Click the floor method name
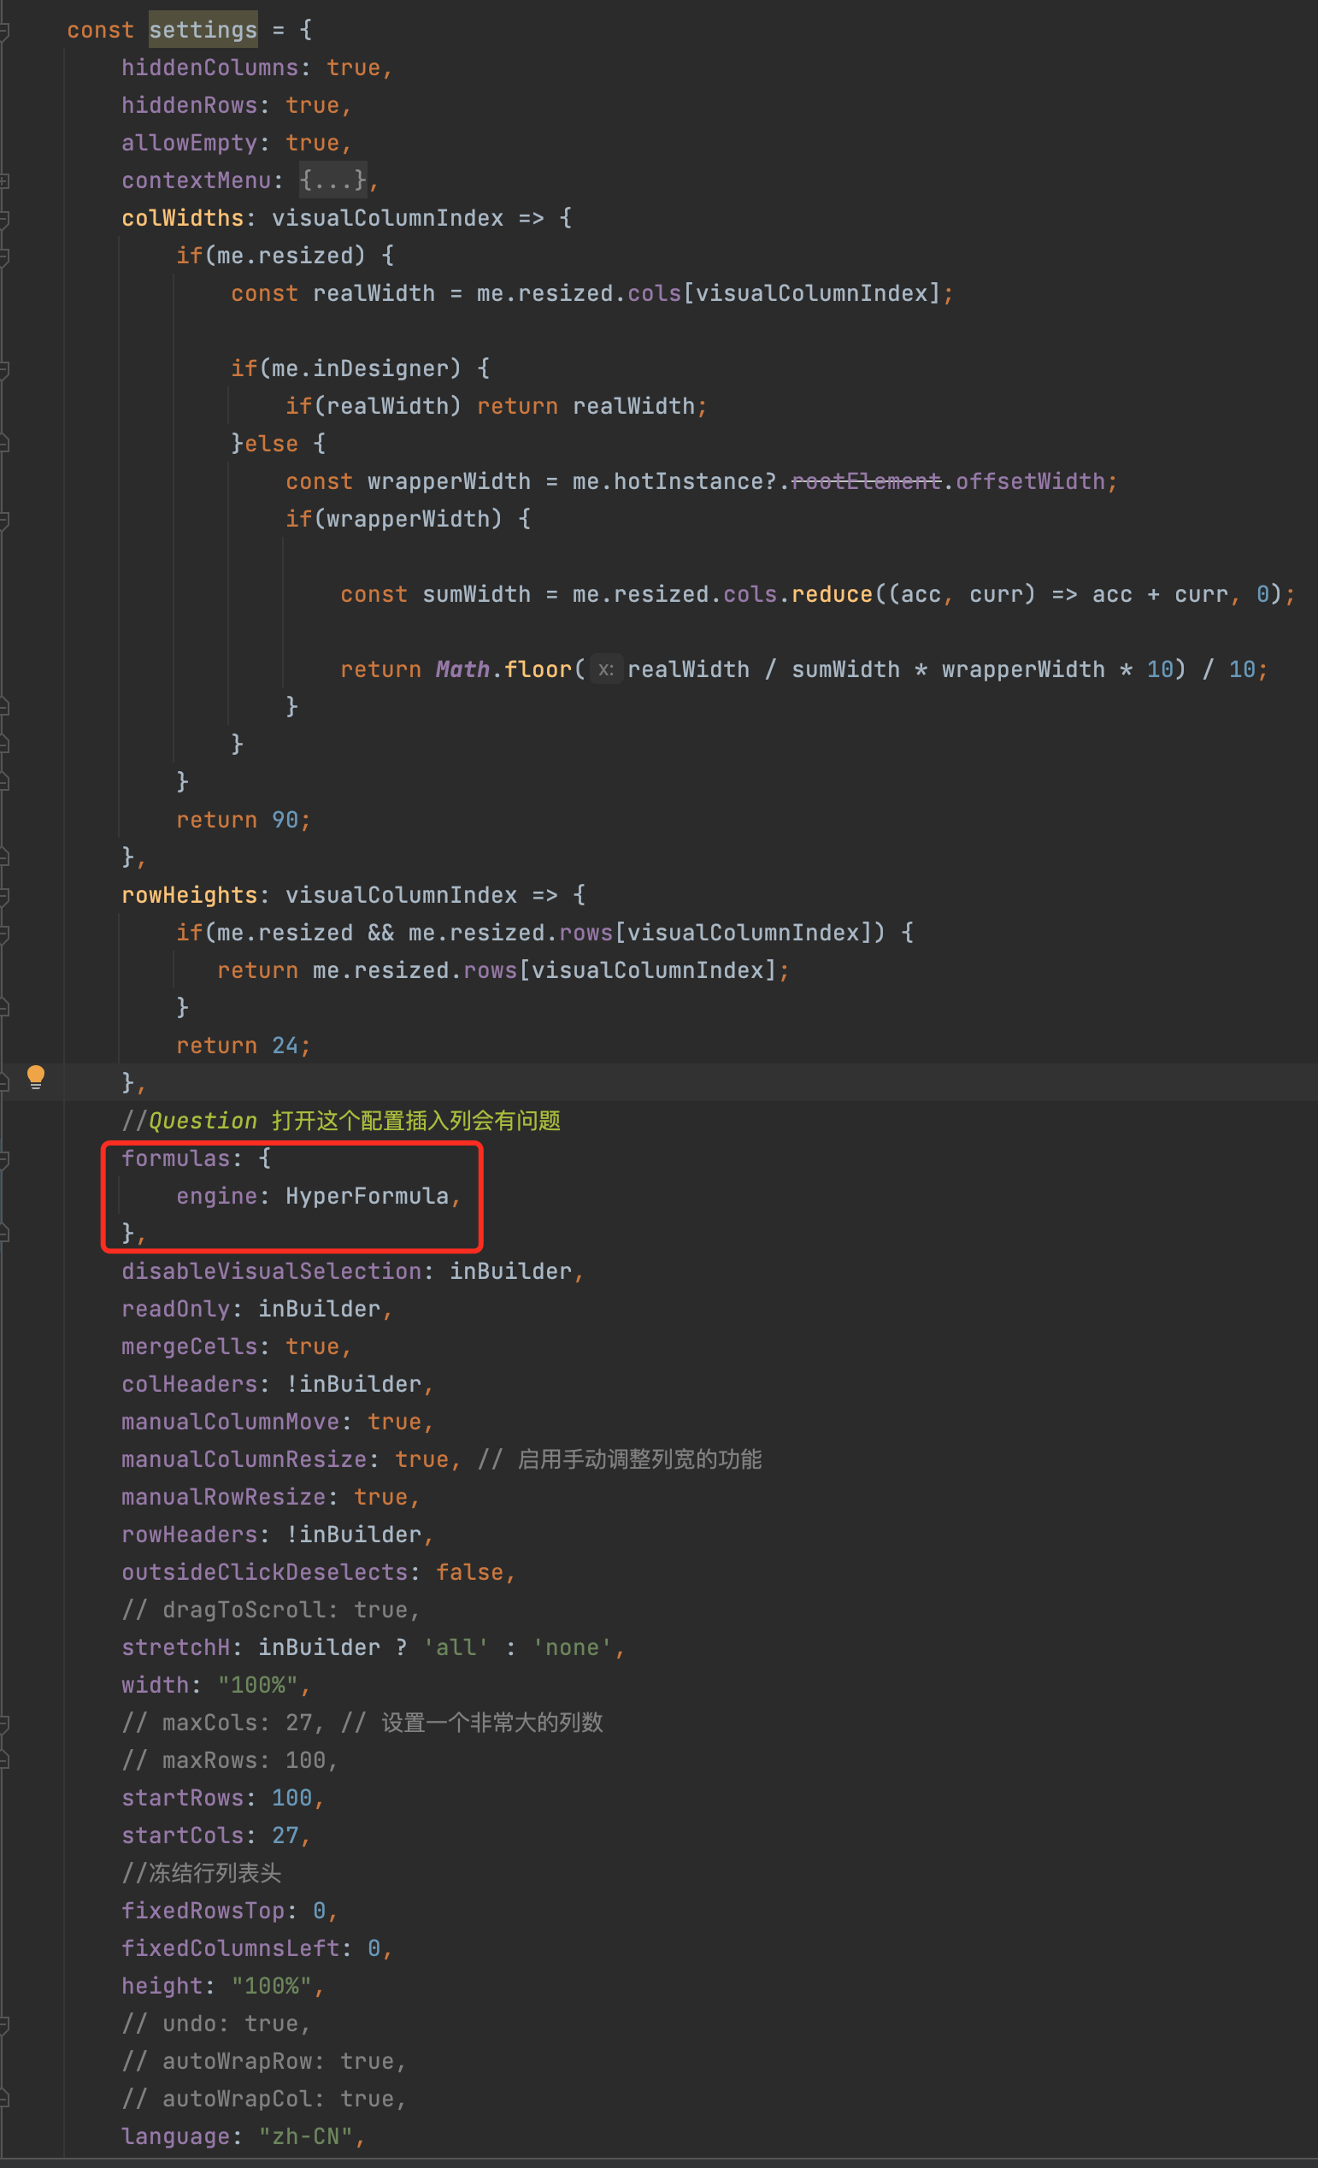This screenshot has width=1318, height=2168. click(x=538, y=669)
